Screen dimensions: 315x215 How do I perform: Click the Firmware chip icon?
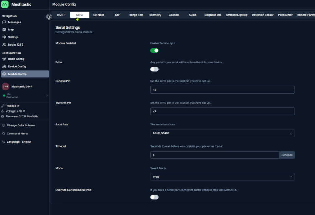coord(2,116)
